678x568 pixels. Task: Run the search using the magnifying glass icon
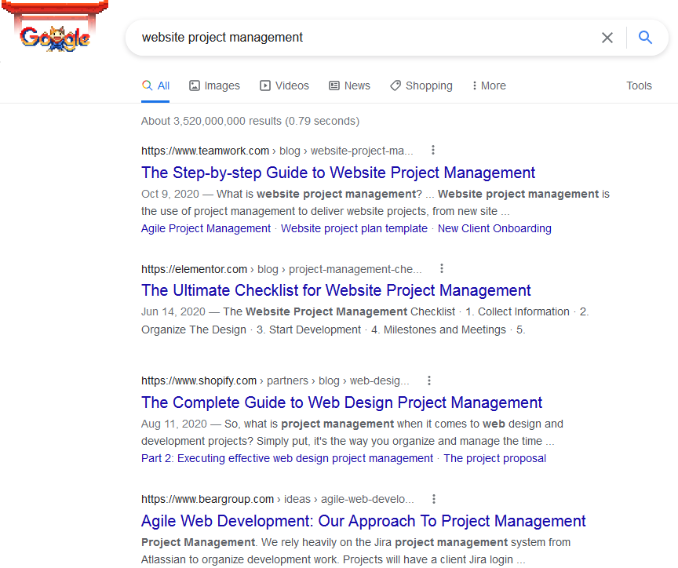[645, 37]
